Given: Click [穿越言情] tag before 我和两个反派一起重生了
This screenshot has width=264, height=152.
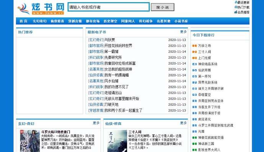Looking at the screenshot, I should pos(96,110).
